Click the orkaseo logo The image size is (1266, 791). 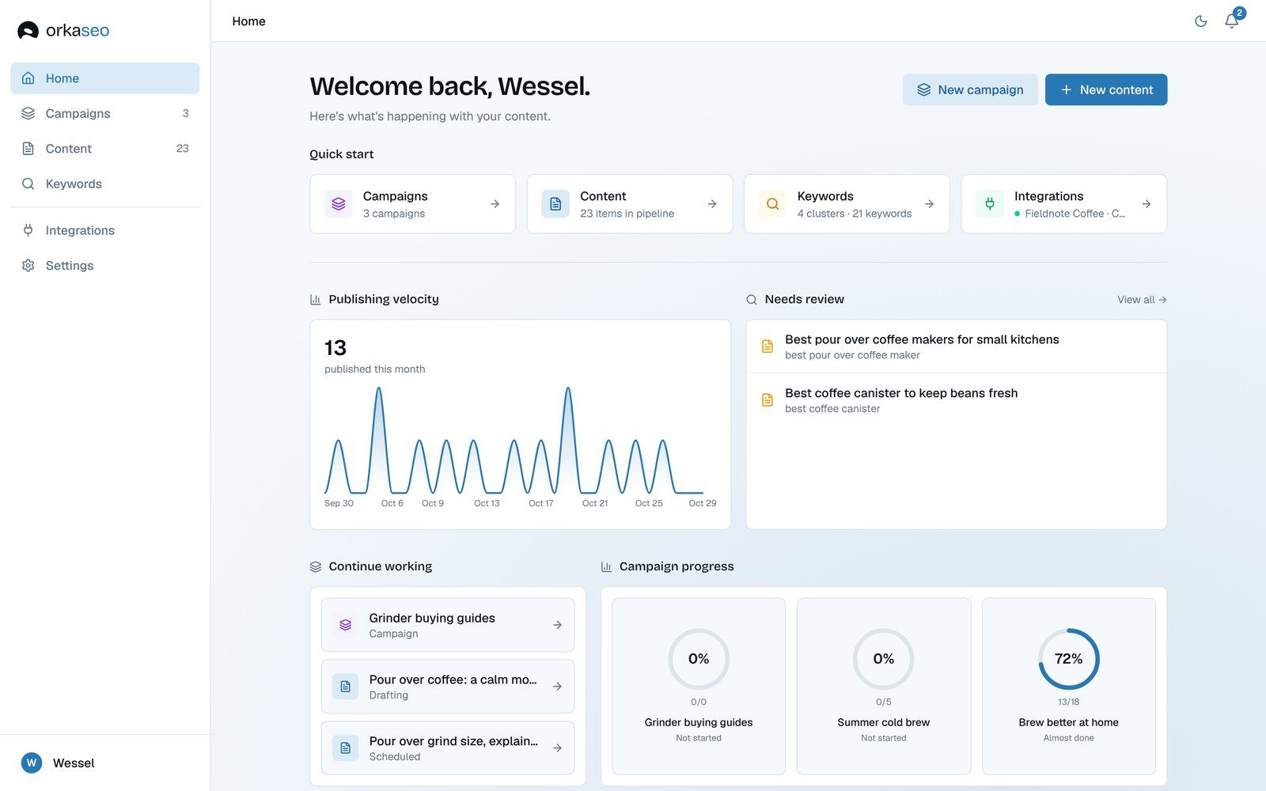[63, 30]
